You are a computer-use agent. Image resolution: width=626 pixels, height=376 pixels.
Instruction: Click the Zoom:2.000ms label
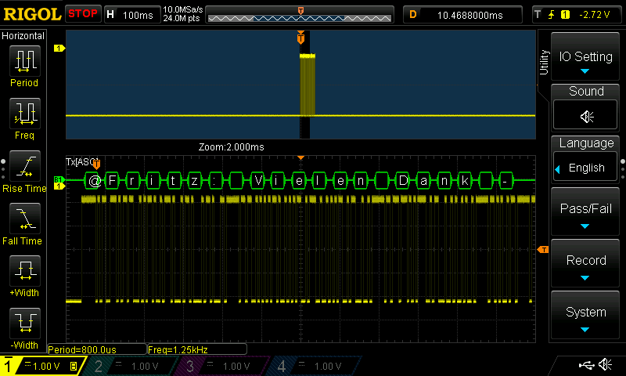tap(231, 147)
